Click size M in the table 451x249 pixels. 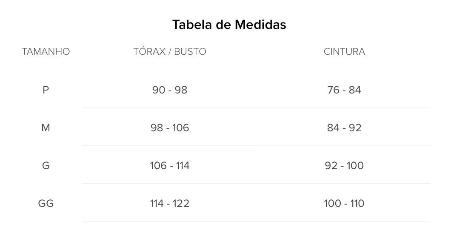[46, 128]
